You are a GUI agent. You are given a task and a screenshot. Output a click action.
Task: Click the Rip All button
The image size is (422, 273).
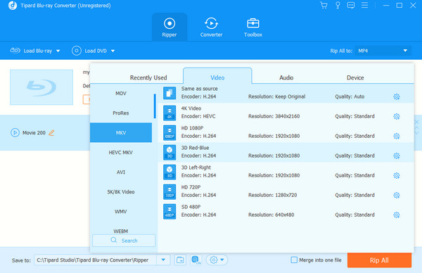[379, 260]
